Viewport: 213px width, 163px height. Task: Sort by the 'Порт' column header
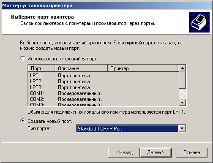point(41,68)
